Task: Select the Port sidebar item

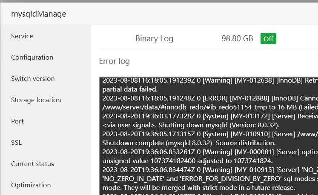Action: (x=17, y=121)
